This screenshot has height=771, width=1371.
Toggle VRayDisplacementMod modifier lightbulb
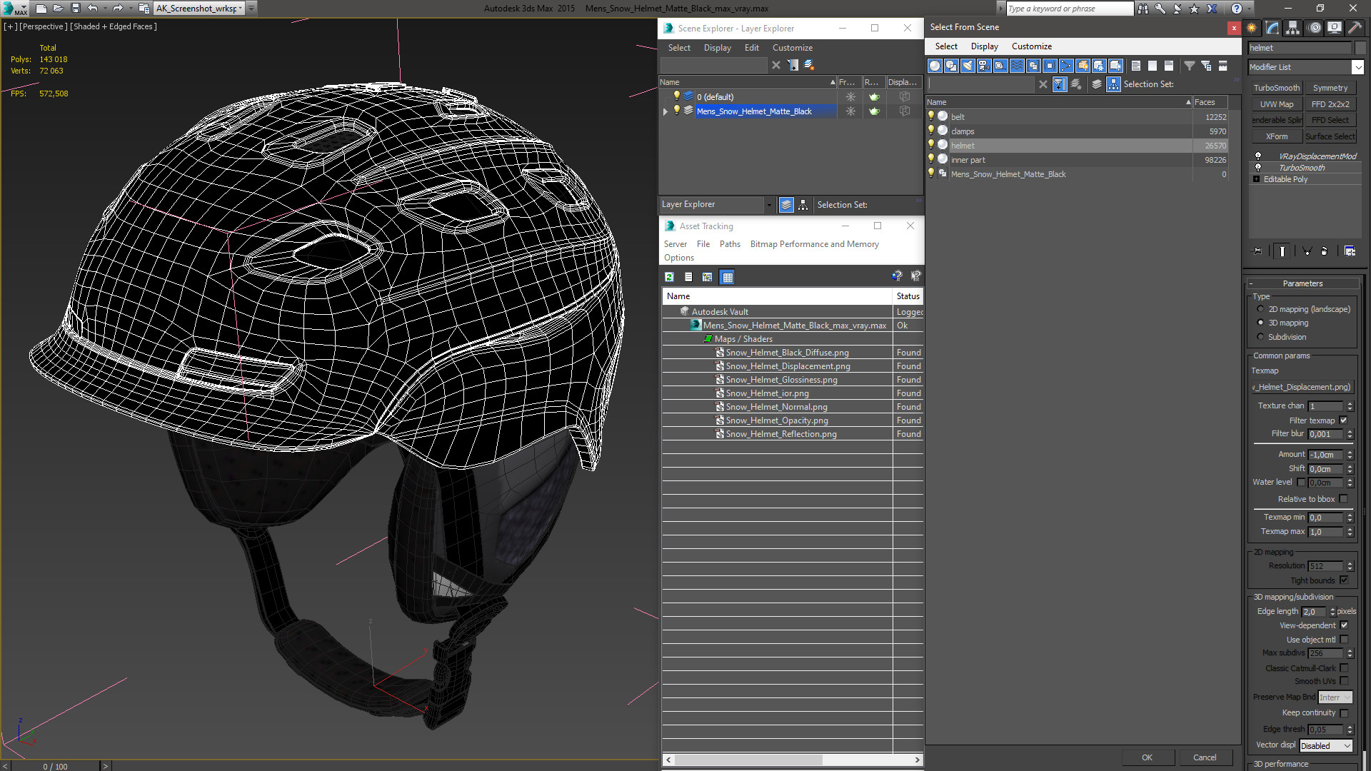[1258, 156]
